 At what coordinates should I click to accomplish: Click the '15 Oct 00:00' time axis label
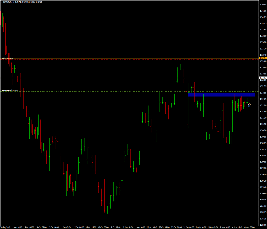103,227
